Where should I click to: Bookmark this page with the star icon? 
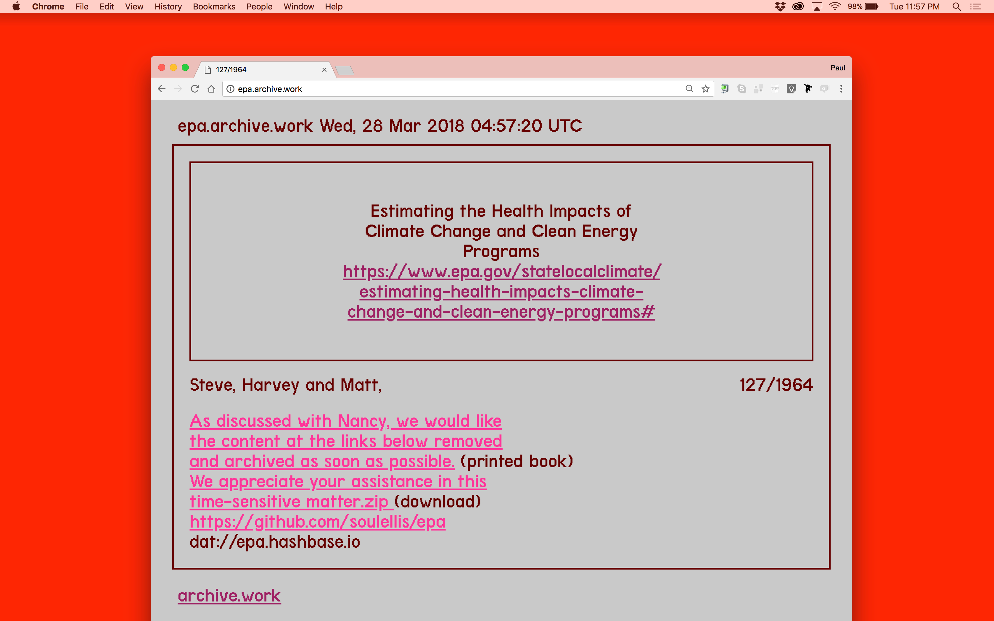point(706,89)
